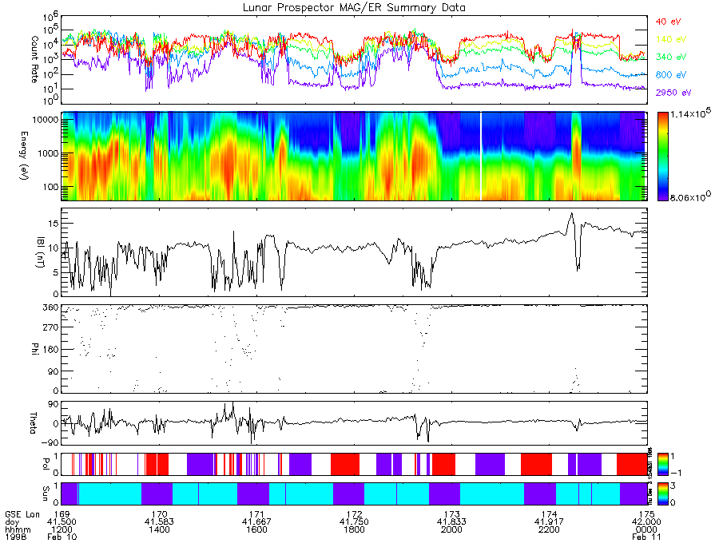Click the GSE longitude value "174"

pyautogui.click(x=549, y=514)
